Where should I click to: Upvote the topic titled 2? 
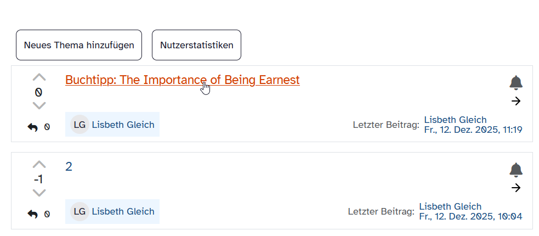(x=39, y=164)
